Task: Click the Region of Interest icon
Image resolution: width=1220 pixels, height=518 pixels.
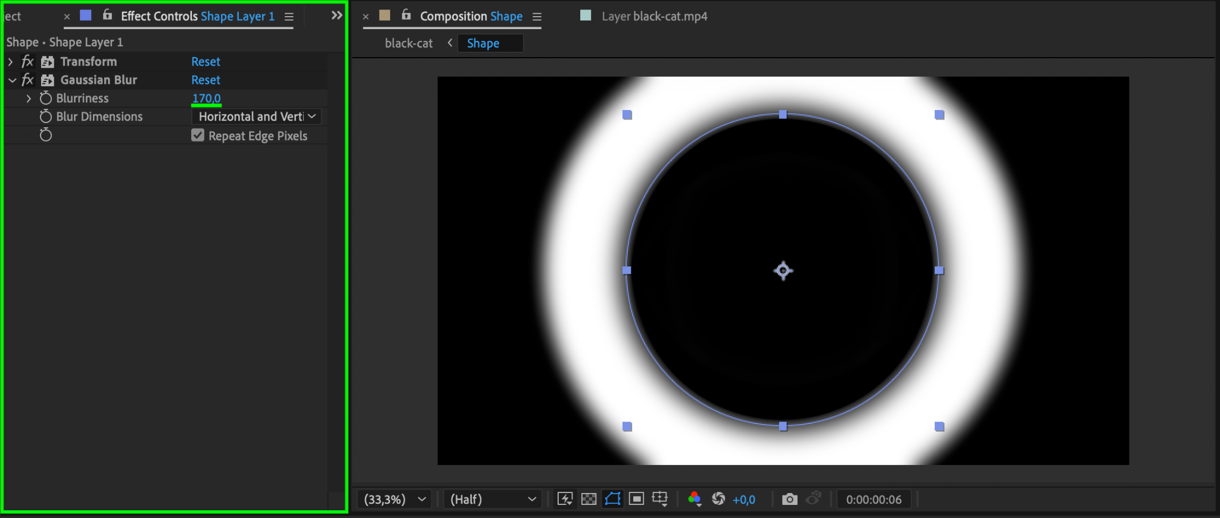Action: coord(636,499)
